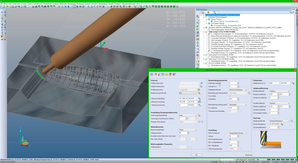
Task: Open the Bearbeitungsrichtung (steil) dropdown
Action: click(237, 105)
